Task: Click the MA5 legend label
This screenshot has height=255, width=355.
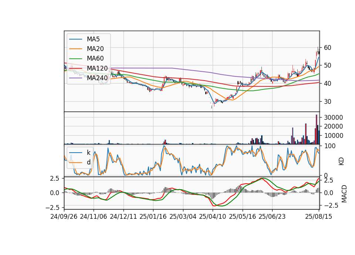Action: point(93,39)
